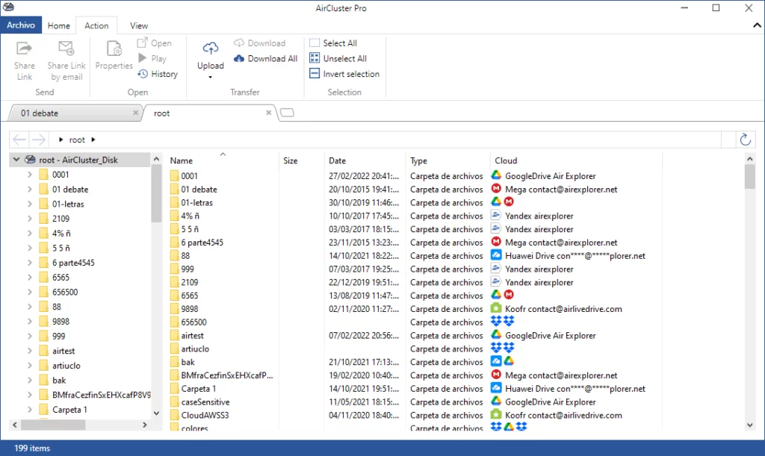Open the Upload dropdown arrow
The height and width of the screenshot is (456, 765).
click(x=211, y=77)
